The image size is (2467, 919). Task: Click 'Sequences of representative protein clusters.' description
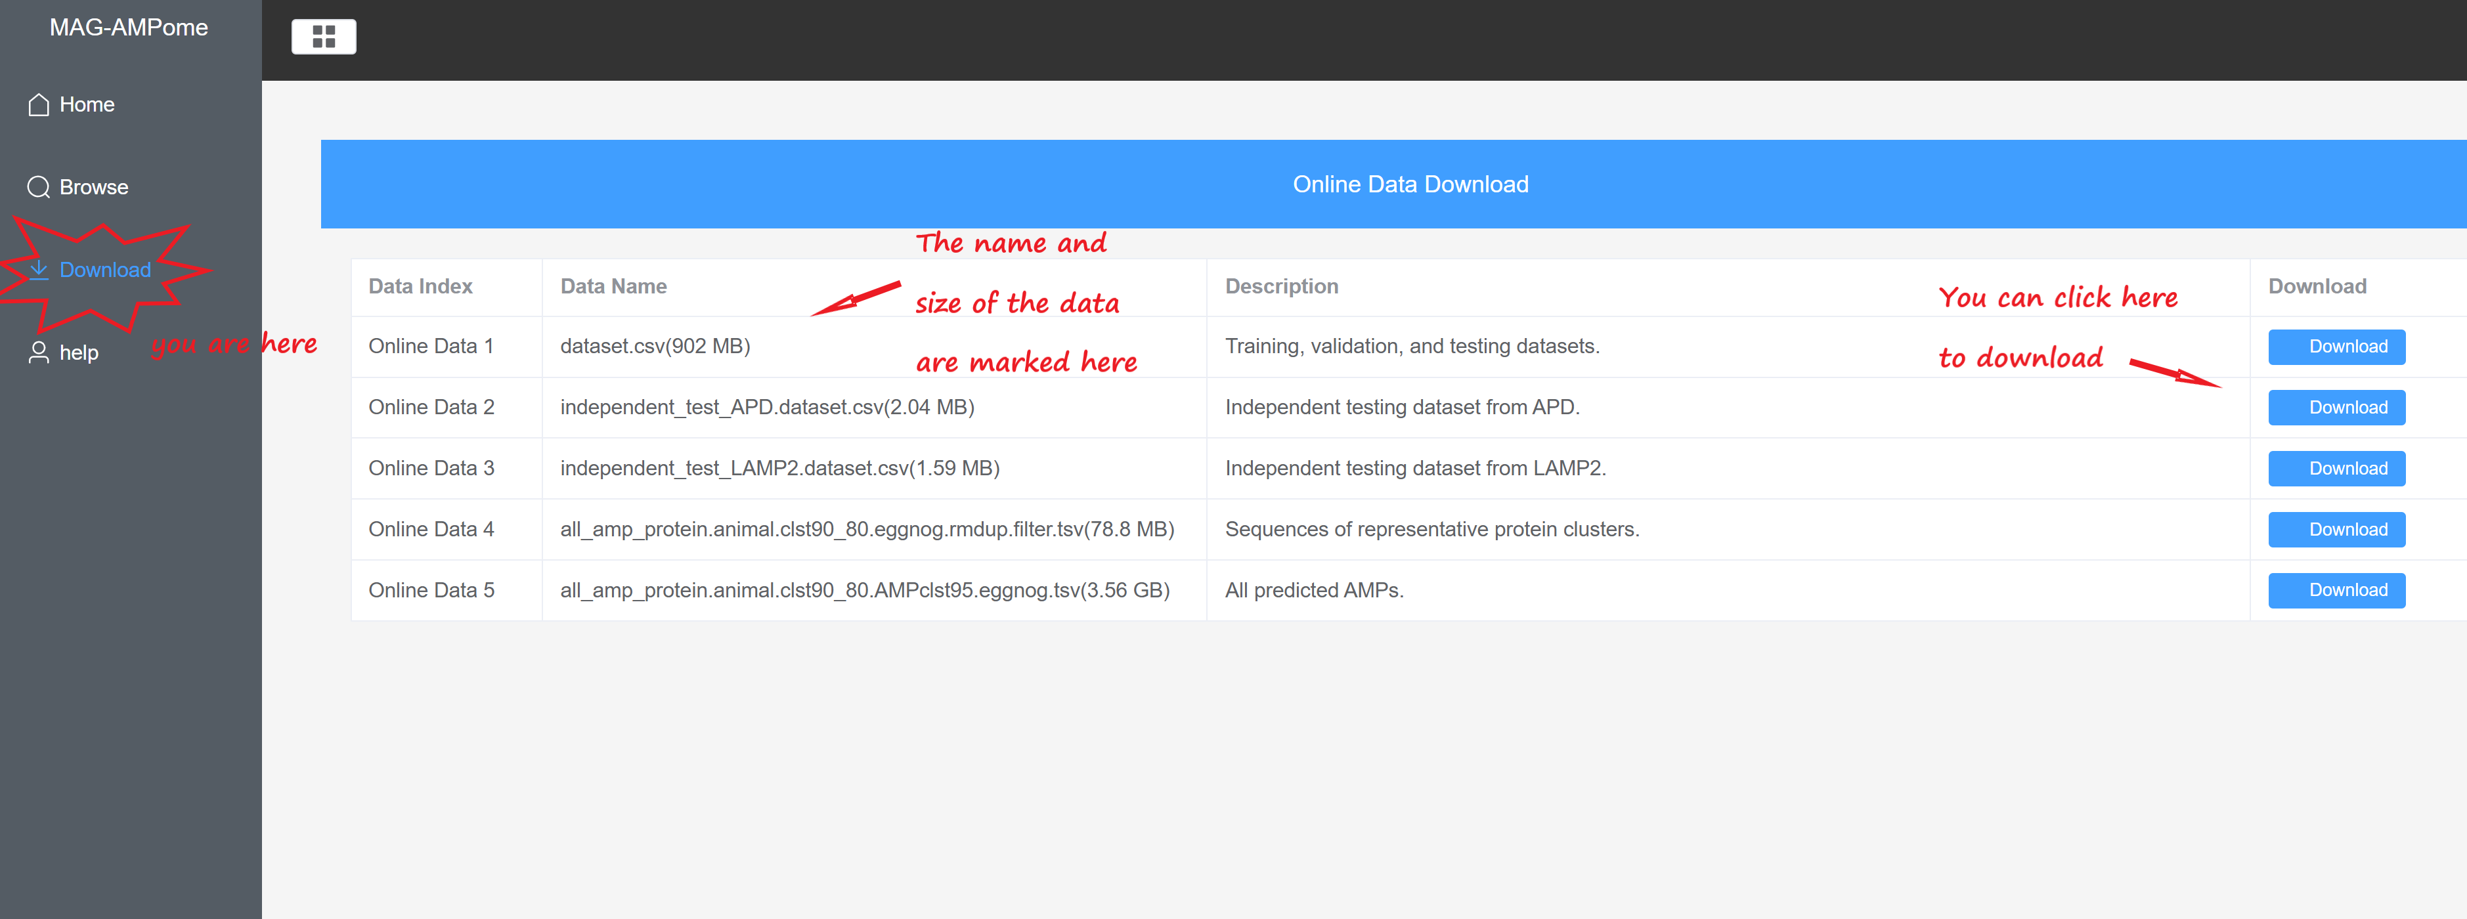click(1431, 529)
